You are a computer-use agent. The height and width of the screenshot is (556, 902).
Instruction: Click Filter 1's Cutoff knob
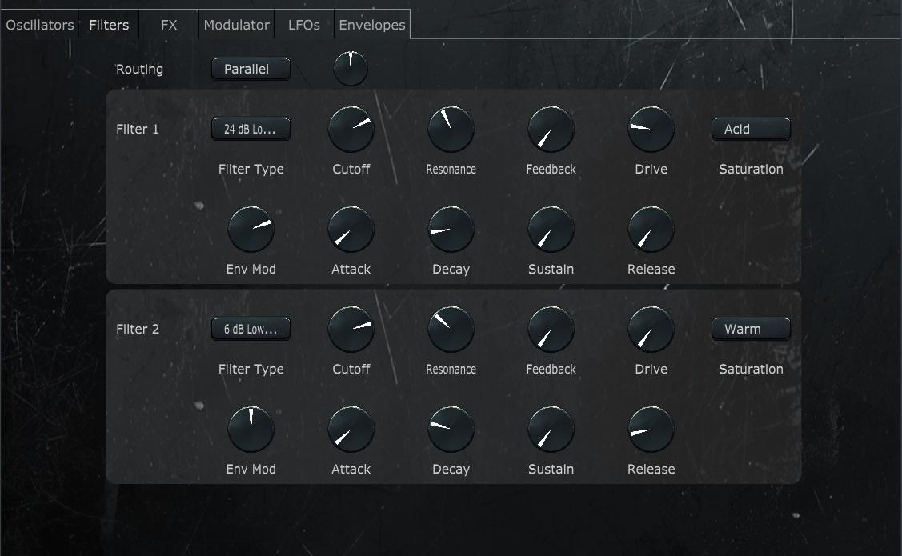[x=351, y=128]
